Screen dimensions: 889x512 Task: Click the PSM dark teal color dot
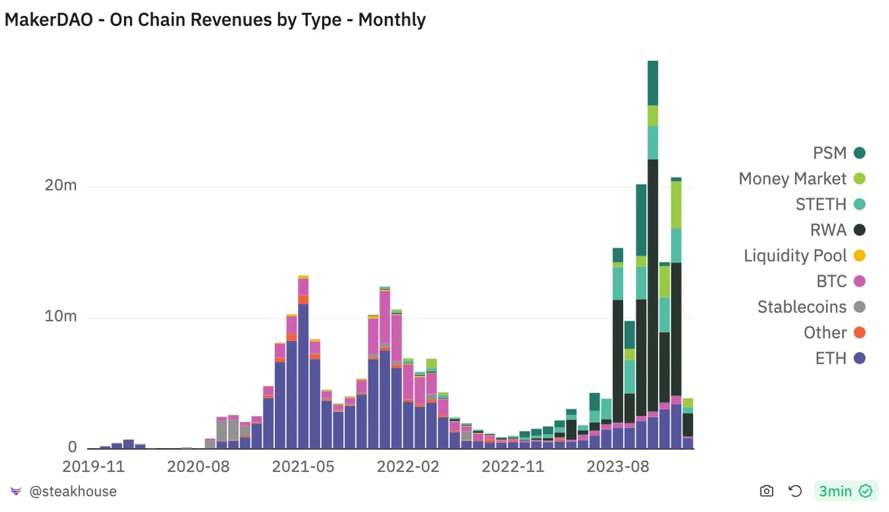(859, 153)
